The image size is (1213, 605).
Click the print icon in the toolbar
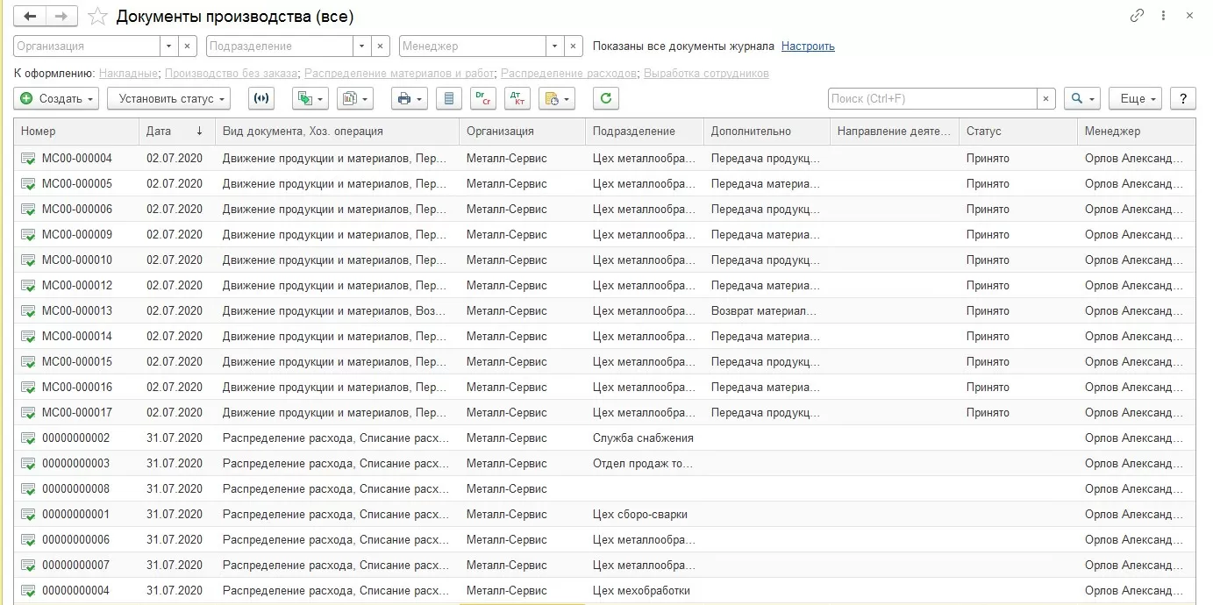pos(404,99)
